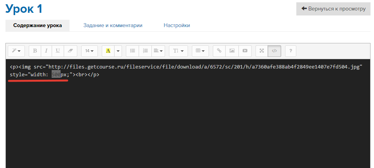The image size is (374, 168).
Task: Apply the yellow highlight color A
Action: pos(108,51)
